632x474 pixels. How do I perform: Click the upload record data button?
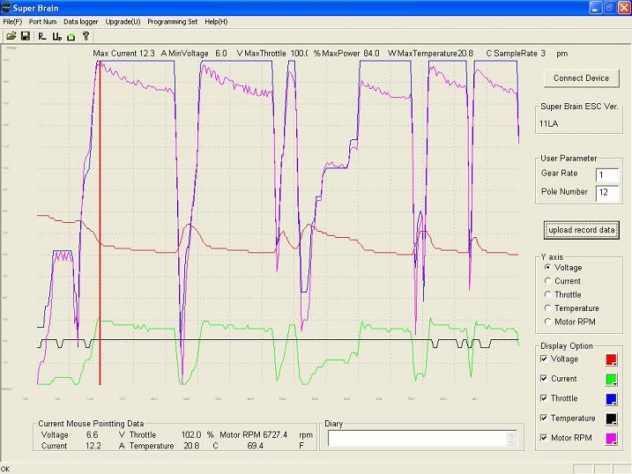coord(581,230)
